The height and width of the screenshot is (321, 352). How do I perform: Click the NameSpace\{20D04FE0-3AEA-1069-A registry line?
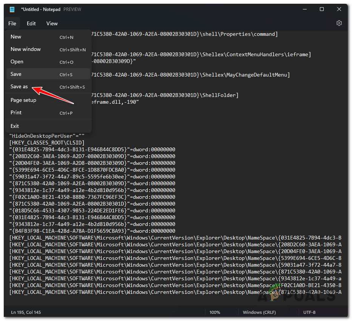coord(175,251)
